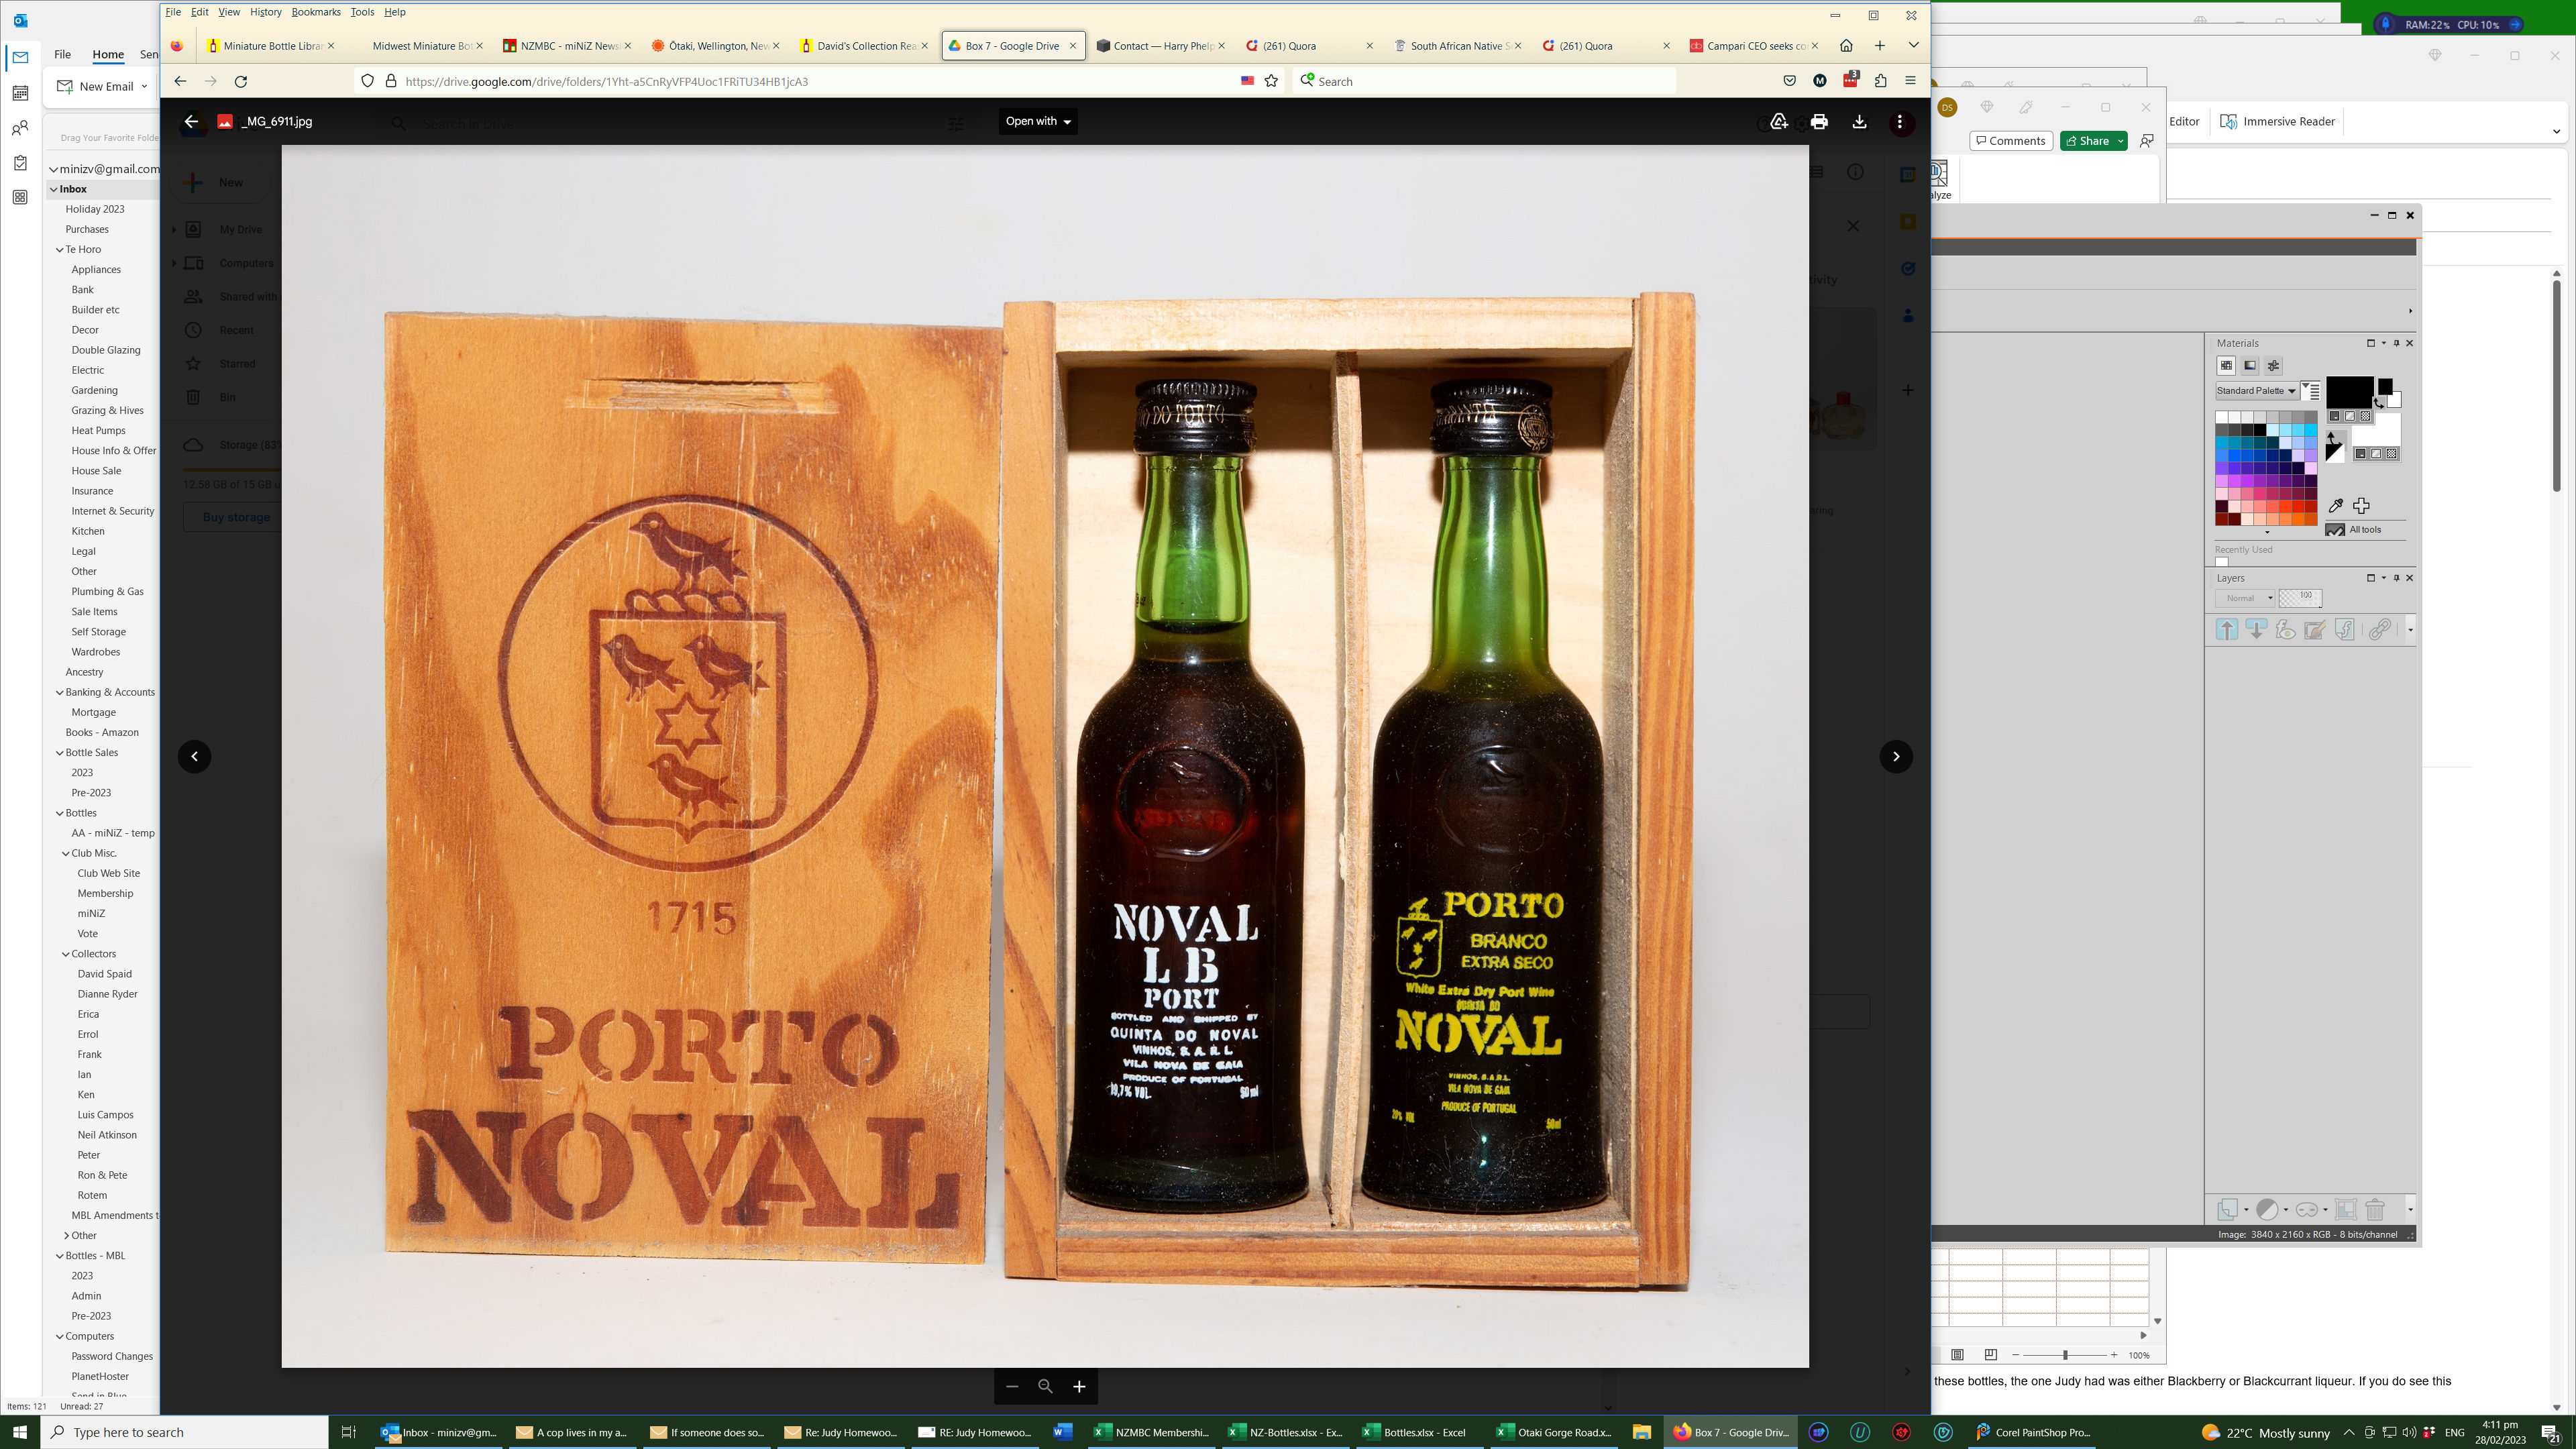This screenshot has width=2576, height=1449.
Task: Open the Materials sliders view
Action: point(2273,366)
